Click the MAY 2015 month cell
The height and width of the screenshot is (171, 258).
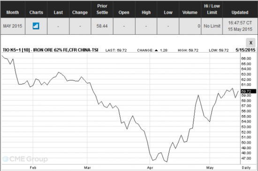click(x=13, y=26)
